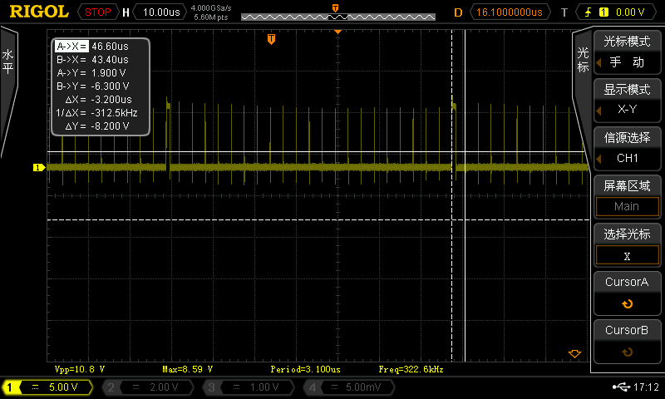Click the 17:12 clock
The height and width of the screenshot is (399, 665).
tap(646, 387)
